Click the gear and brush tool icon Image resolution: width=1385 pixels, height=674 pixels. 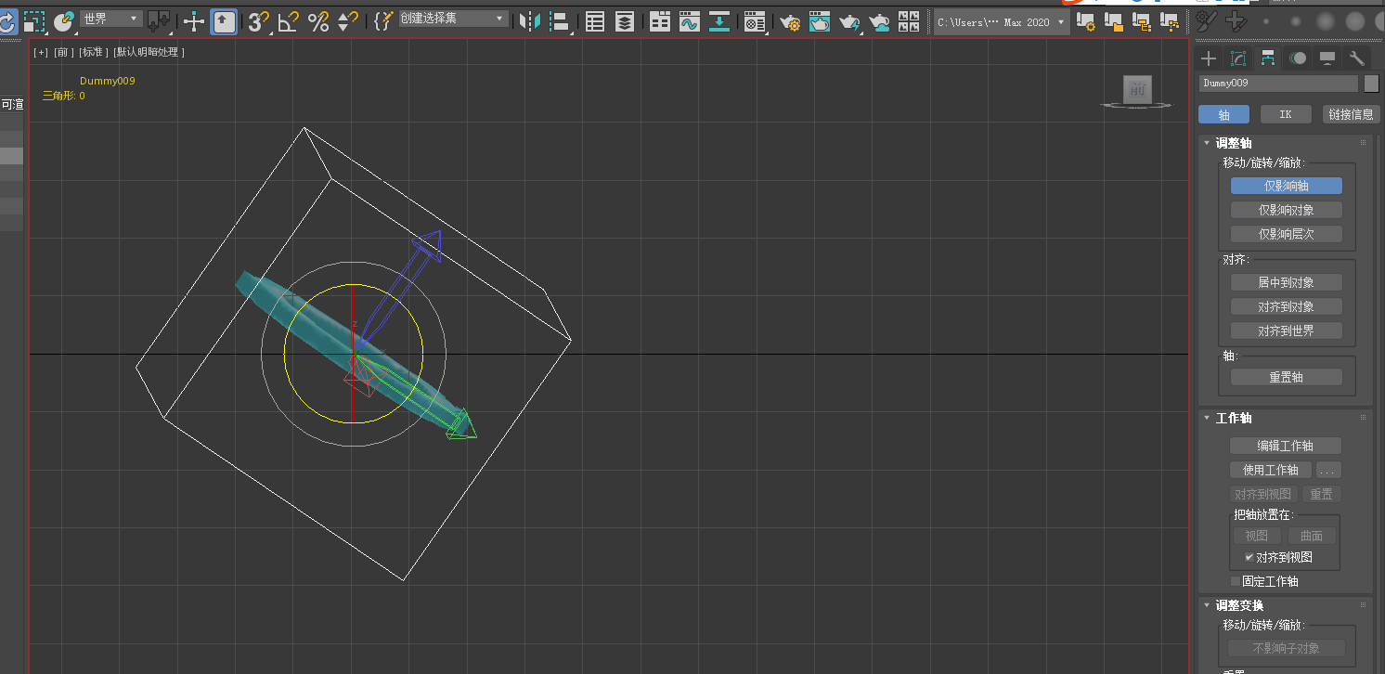click(x=1206, y=20)
